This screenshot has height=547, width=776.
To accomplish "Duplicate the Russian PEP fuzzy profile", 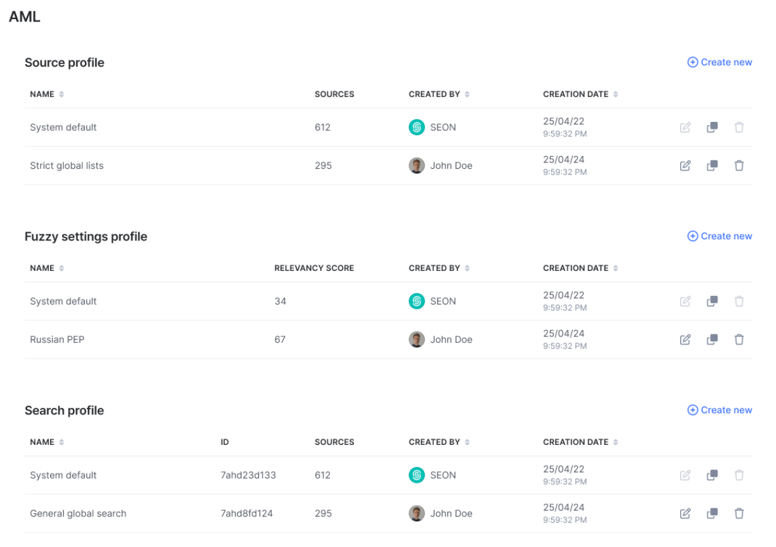I will pyautogui.click(x=712, y=339).
